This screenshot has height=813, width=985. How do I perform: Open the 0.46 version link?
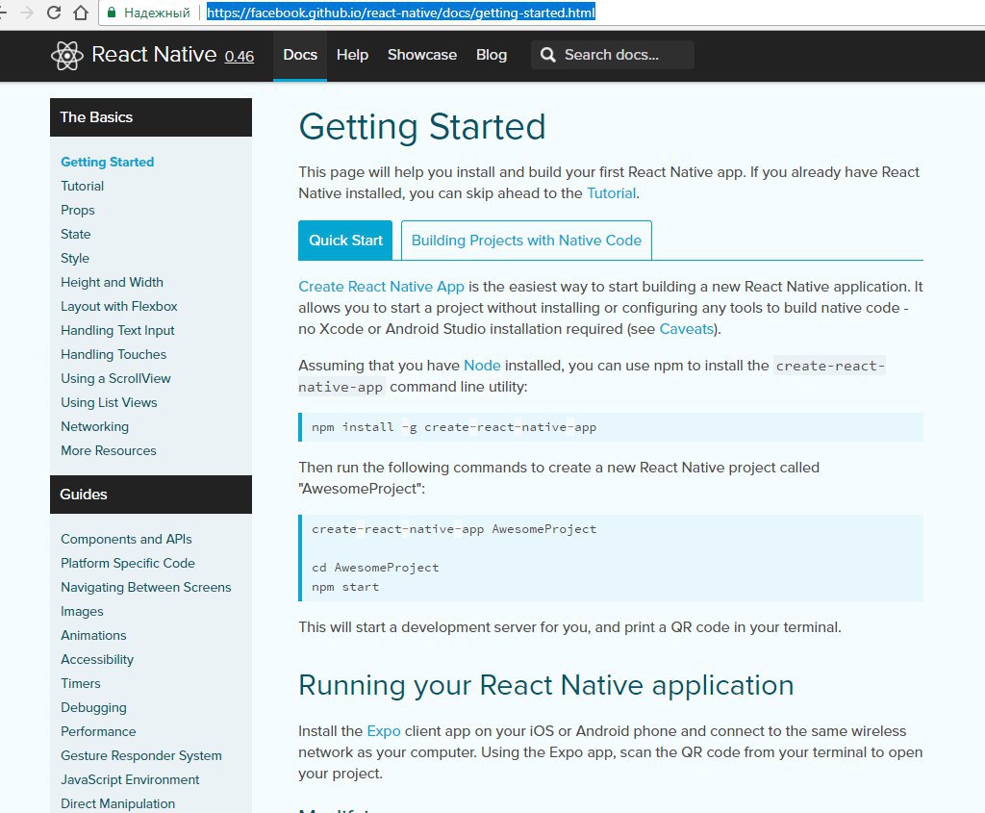pyautogui.click(x=240, y=57)
